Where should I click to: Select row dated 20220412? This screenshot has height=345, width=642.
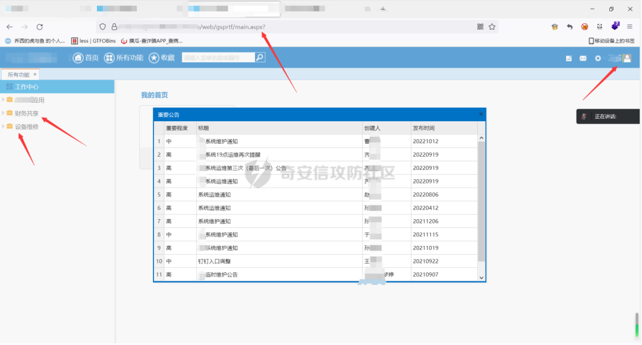[x=316, y=208]
